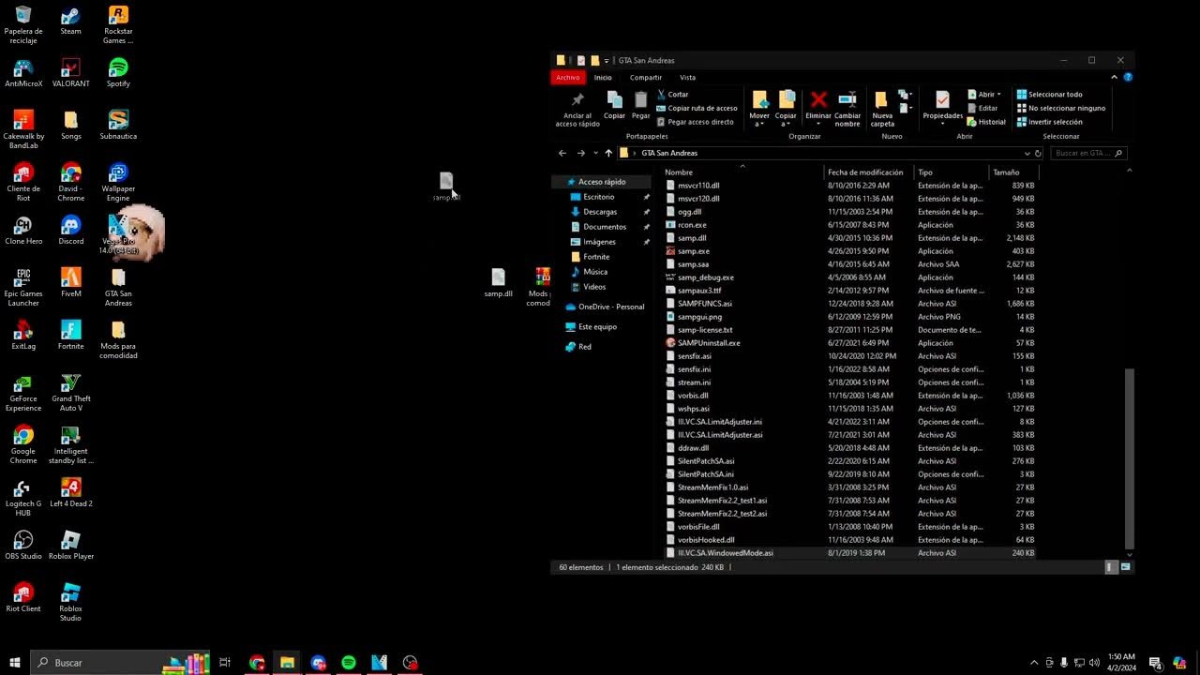The height and width of the screenshot is (675, 1200).
Task: Expand the Eliminar dropdown arrow
Action: tap(818, 124)
